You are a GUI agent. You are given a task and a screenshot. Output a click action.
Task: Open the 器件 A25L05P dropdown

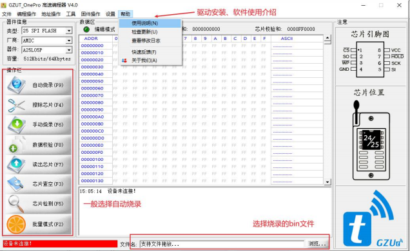pos(69,50)
